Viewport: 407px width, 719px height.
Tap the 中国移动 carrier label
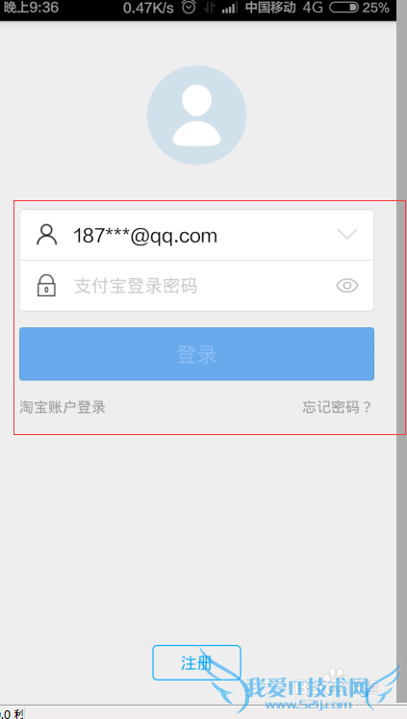click(270, 8)
